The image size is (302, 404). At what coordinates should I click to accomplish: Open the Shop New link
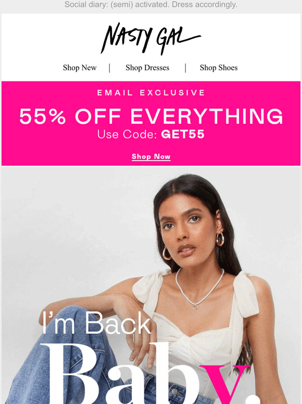pyautogui.click(x=80, y=68)
